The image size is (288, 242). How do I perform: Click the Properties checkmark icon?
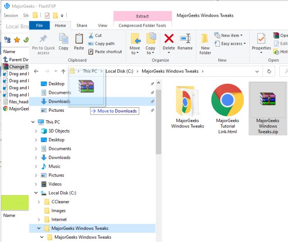pyautogui.click(x=261, y=39)
